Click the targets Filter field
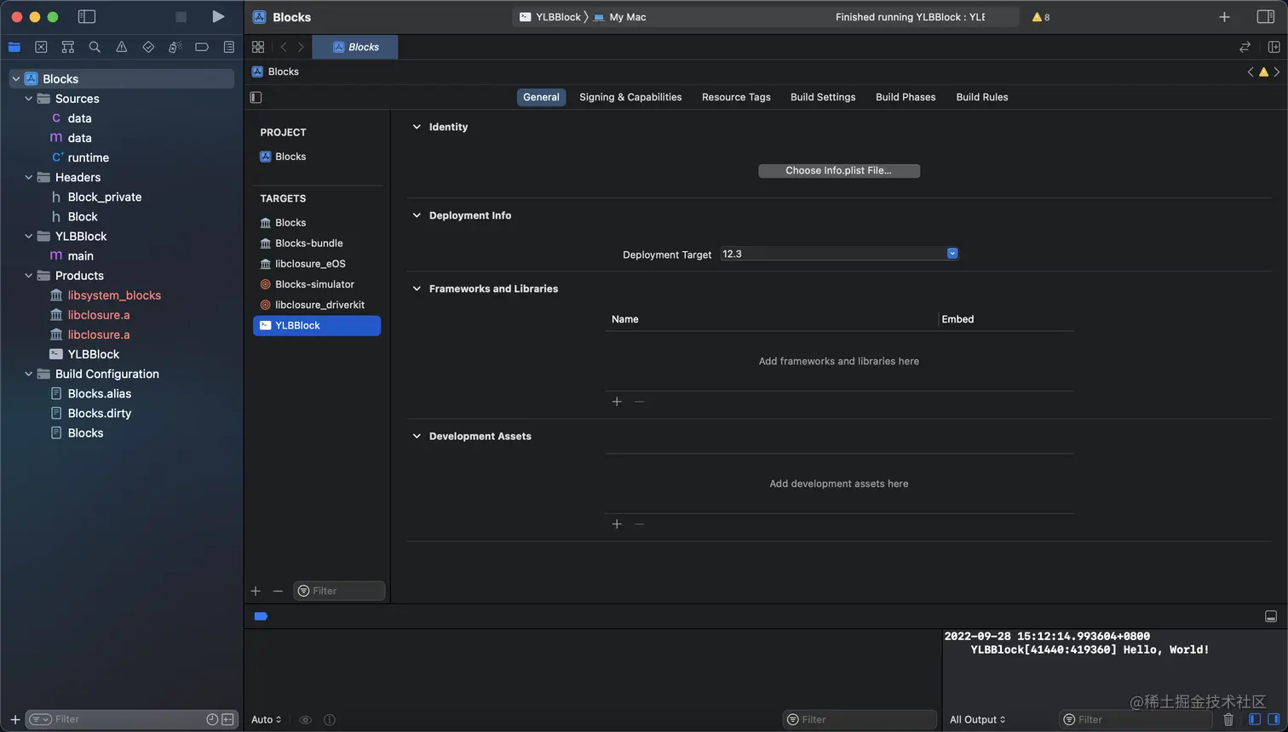The width and height of the screenshot is (1288, 732). pos(339,591)
